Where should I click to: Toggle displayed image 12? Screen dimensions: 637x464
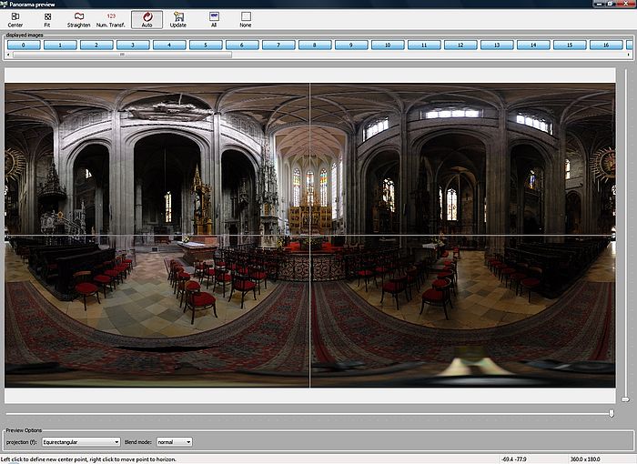460,45
